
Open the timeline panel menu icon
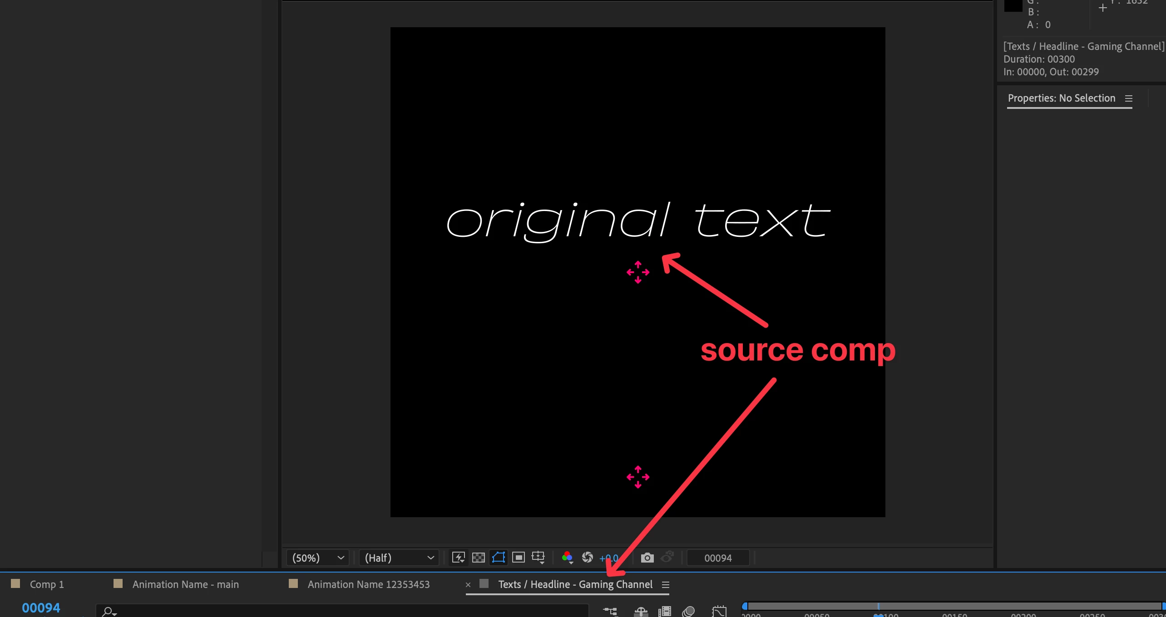(666, 585)
